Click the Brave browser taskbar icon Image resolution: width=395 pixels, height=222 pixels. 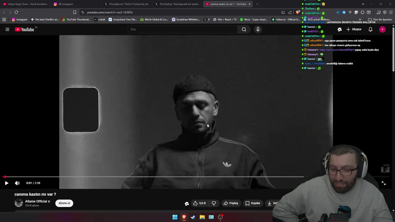point(184,217)
